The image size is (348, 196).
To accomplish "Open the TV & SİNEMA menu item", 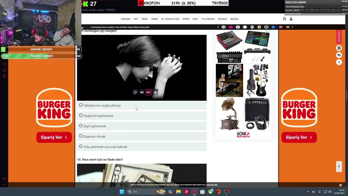I will 208,19.
